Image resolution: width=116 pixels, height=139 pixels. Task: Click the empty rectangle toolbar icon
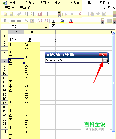pyautogui.click(x=46, y=14)
